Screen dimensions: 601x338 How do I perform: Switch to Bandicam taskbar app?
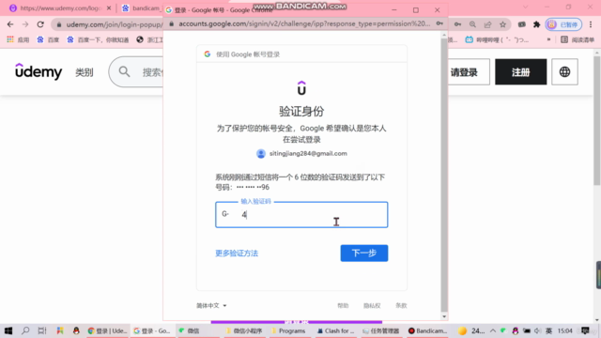tap(428, 330)
